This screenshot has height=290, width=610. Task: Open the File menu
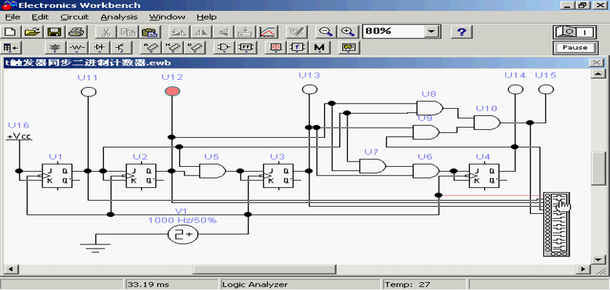(x=12, y=17)
